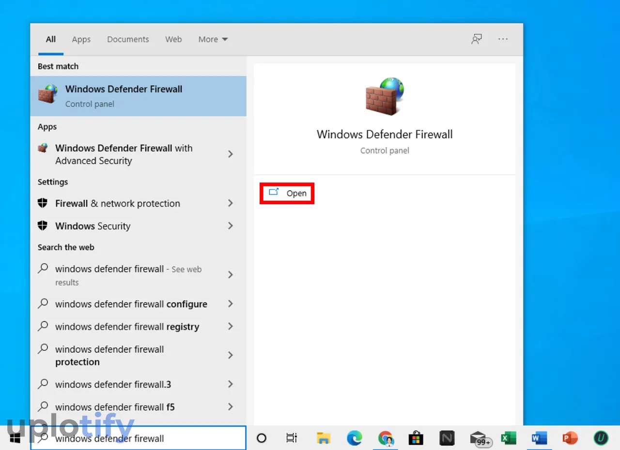Screen dimensions: 620x450
Task: Select suggestion 'windows defender firewall registry'
Action: (x=127, y=327)
